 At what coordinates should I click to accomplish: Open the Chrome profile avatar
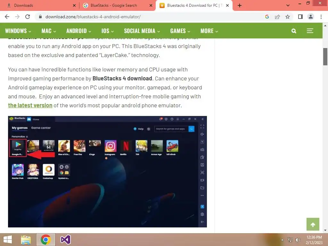[311, 17]
